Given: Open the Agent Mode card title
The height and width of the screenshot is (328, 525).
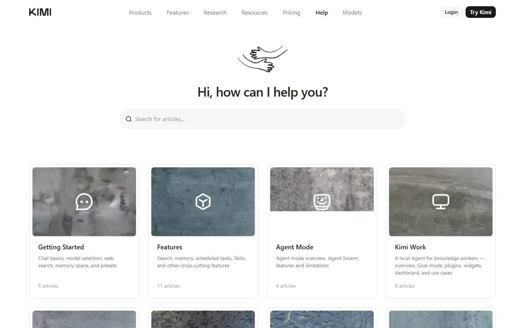Looking at the screenshot, I should (294, 247).
